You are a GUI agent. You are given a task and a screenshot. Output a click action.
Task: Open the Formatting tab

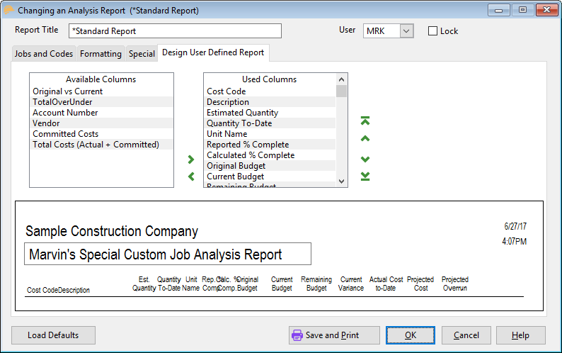pyautogui.click(x=101, y=54)
